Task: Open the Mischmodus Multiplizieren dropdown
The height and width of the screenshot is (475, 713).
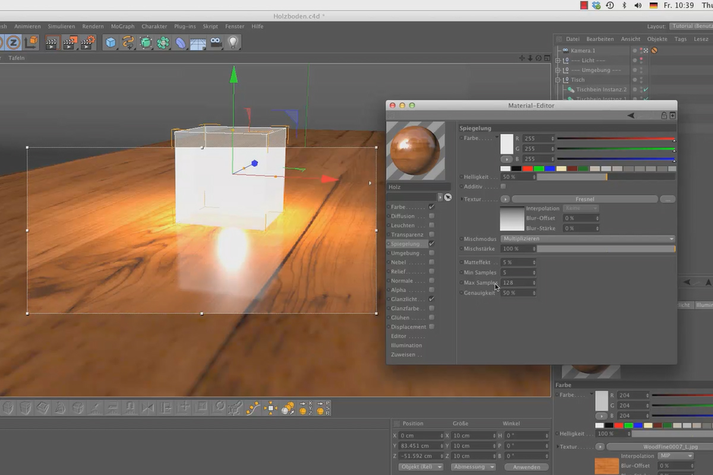Action: pos(588,239)
